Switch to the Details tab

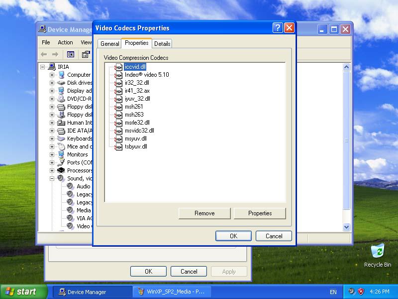(162, 44)
